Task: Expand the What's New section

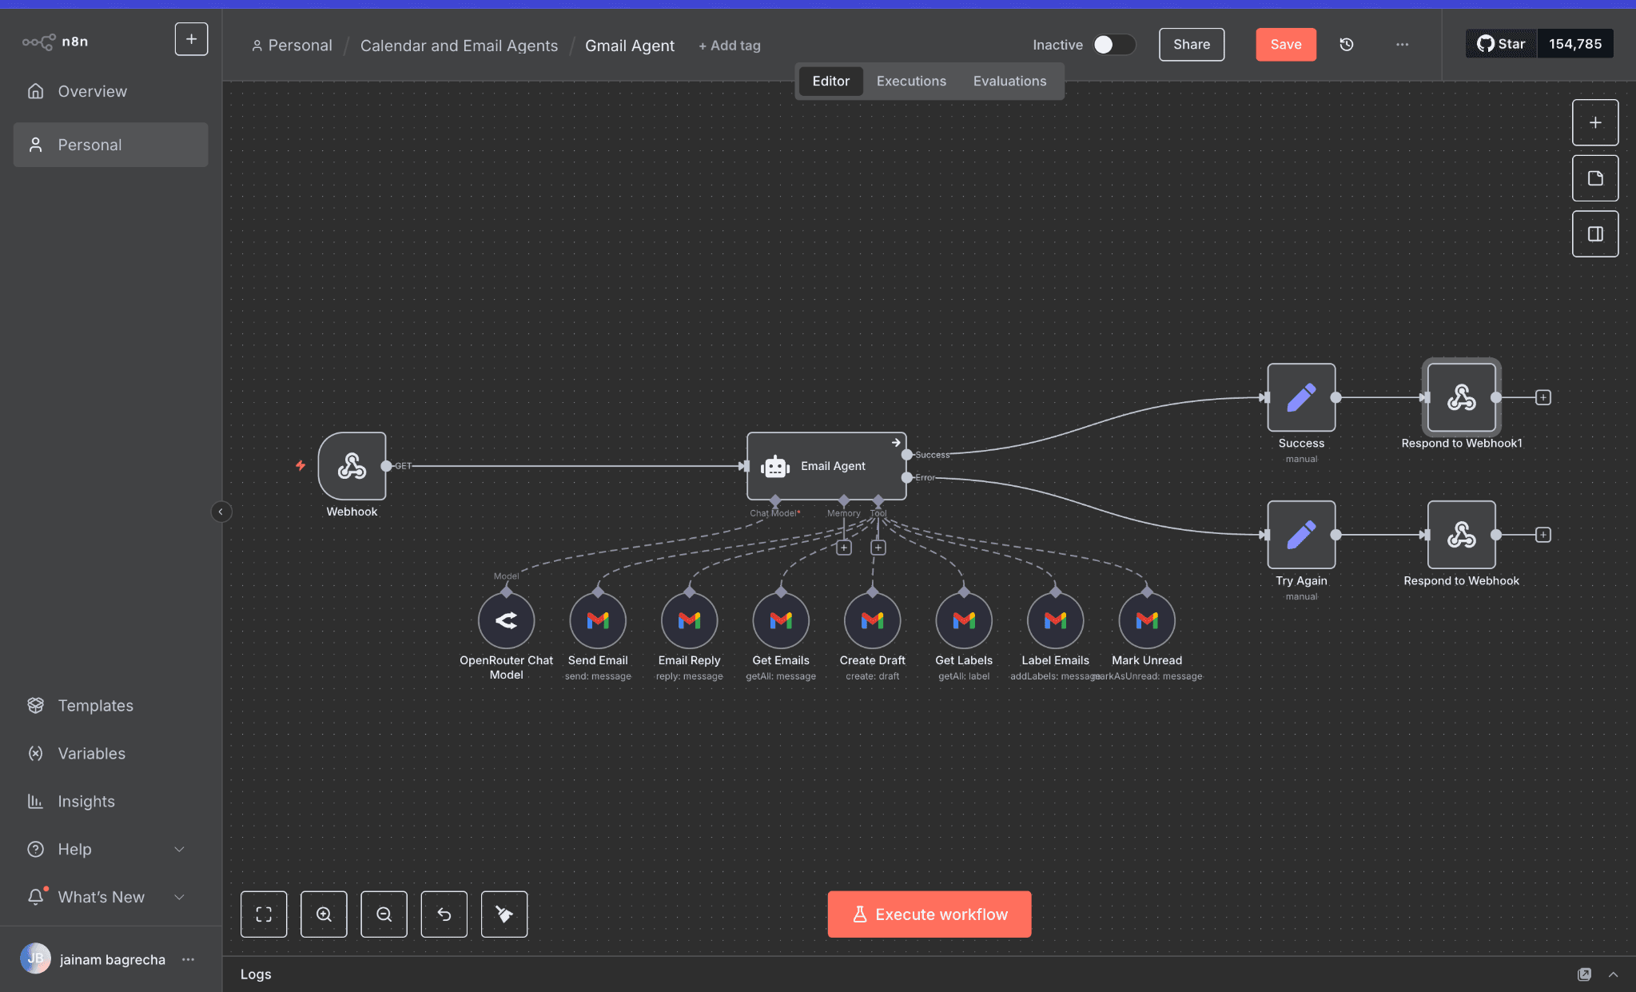Action: tap(179, 897)
